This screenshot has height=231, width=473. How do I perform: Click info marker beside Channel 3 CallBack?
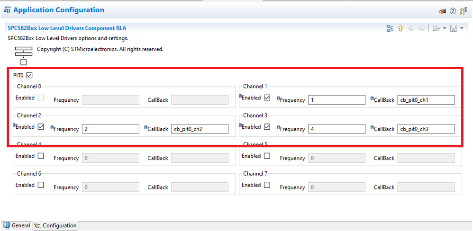pos(372,127)
